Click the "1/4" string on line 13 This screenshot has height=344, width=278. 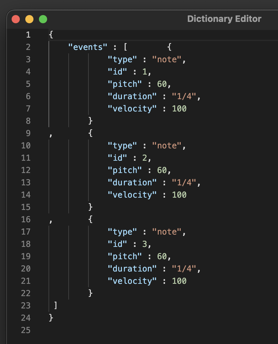pos(184,183)
